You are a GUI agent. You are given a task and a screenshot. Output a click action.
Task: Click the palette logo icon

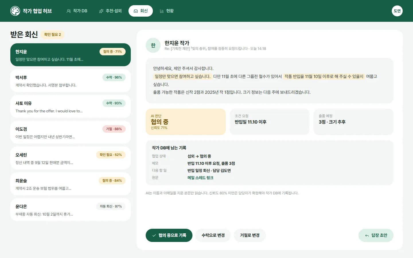15,11
